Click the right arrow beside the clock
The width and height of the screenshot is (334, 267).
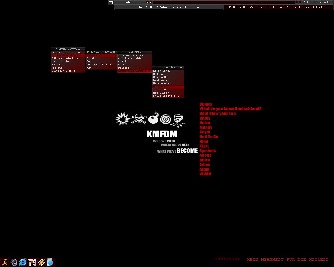coord(300,2)
